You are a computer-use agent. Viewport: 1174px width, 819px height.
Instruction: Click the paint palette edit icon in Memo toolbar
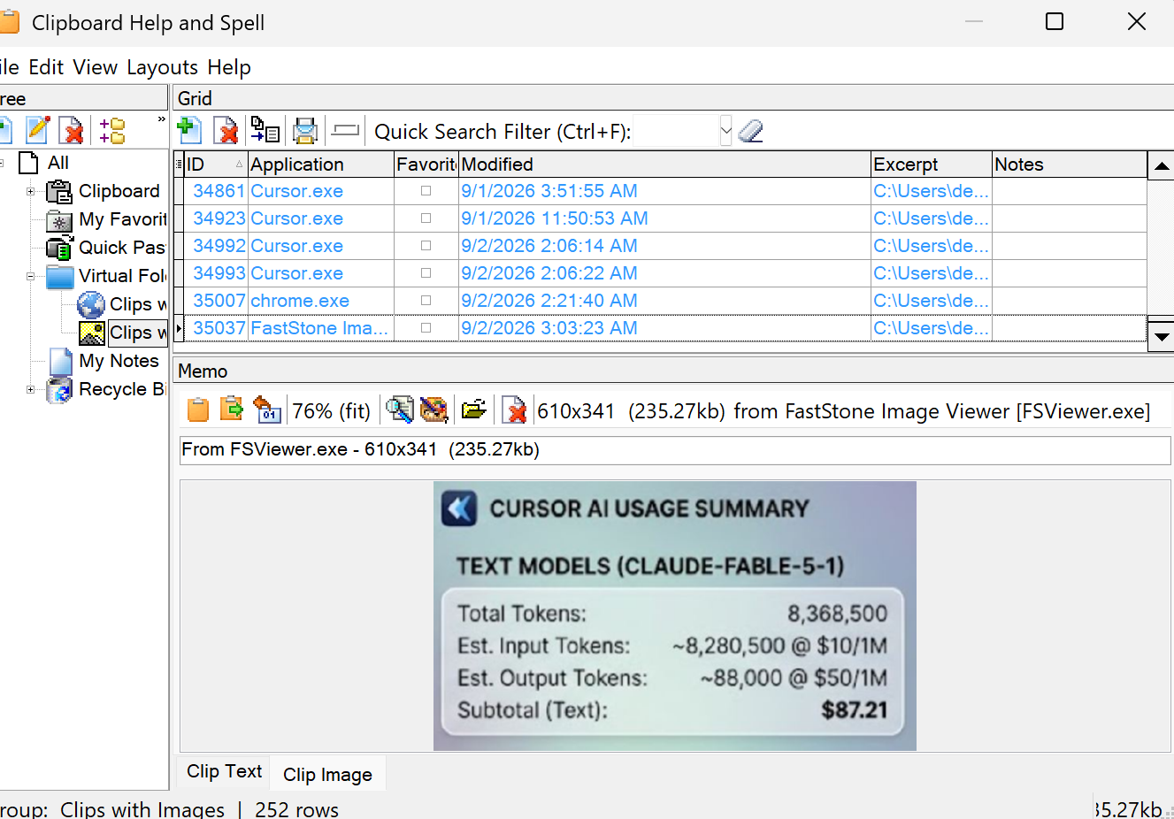[x=434, y=409]
